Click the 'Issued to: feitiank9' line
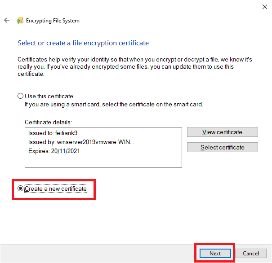Screen dimensions: 272x263 coord(53,133)
